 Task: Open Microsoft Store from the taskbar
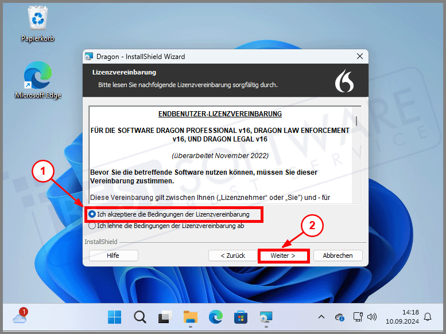[241, 317]
